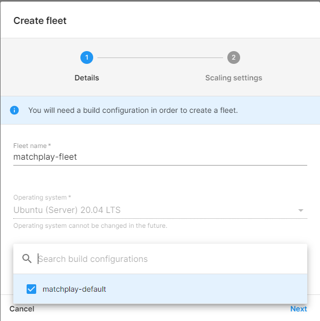Click the matchplay-fleet name input
Image resolution: width=320 pixels, height=321 pixels.
pos(160,157)
